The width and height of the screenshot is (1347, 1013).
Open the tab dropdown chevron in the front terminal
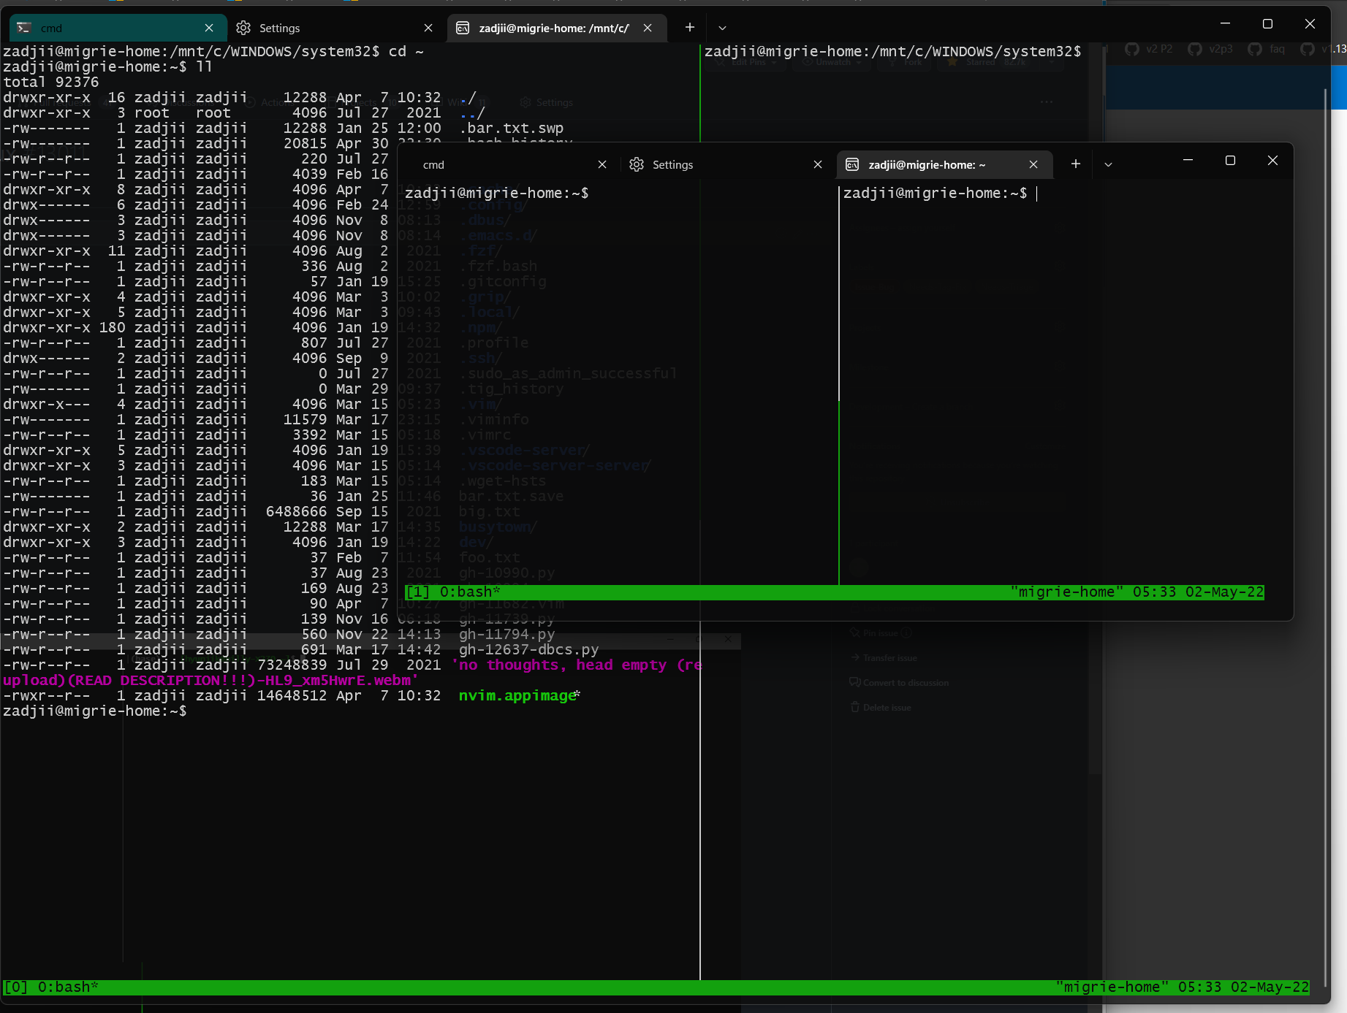click(x=1109, y=164)
